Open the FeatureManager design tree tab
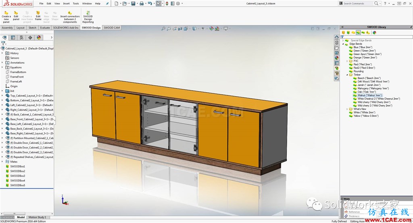This screenshot has width=413, height=223. 4,37
